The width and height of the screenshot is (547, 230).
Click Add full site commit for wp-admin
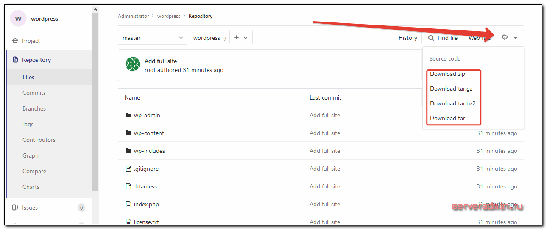point(325,115)
